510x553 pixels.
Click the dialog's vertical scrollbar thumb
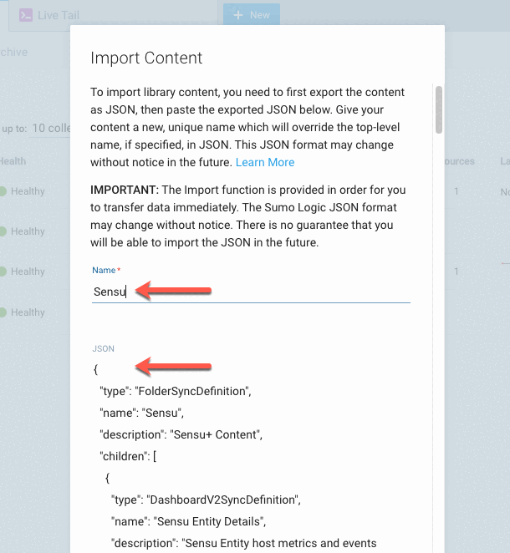click(439, 109)
